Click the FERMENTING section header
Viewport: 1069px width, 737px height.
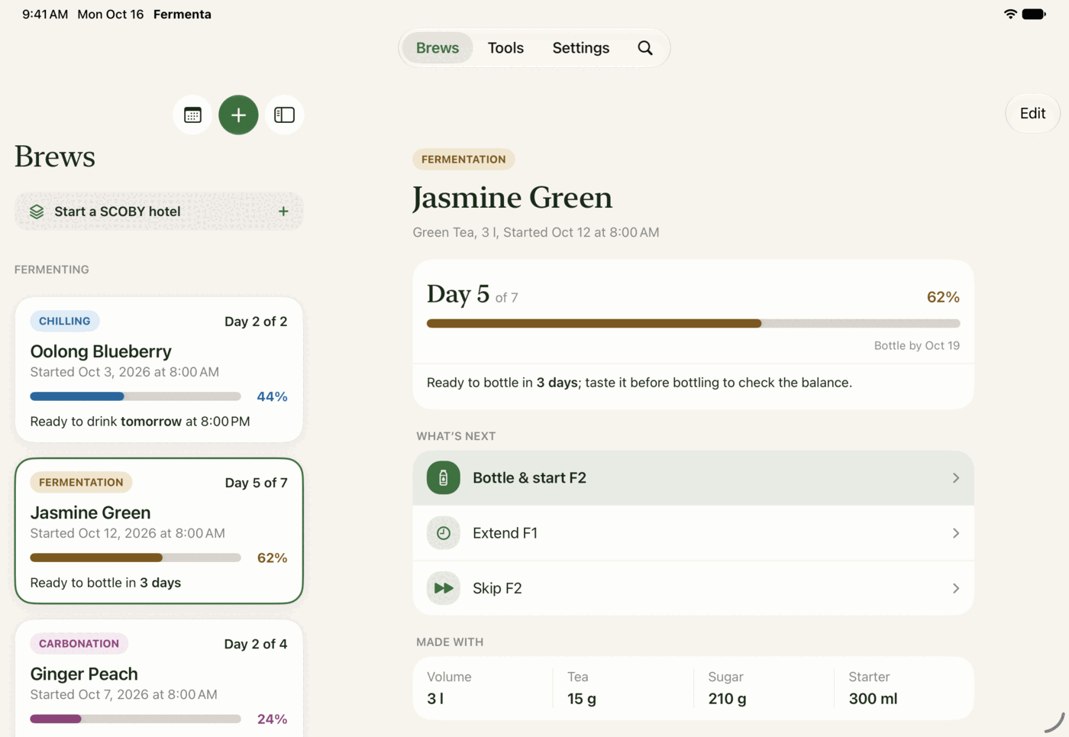(x=52, y=270)
